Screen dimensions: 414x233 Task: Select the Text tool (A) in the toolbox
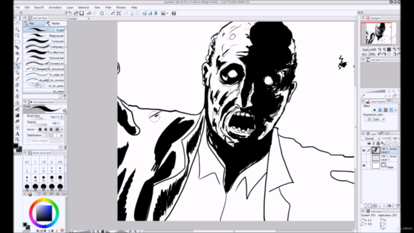[x=17, y=134]
